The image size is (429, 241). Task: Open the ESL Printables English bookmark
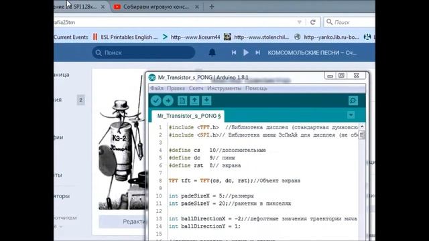pos(125,37)
